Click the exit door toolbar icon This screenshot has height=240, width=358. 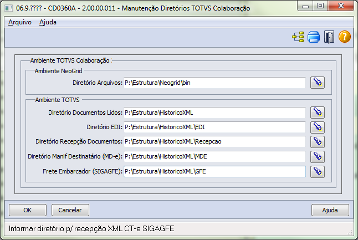[x=329, y=37]
